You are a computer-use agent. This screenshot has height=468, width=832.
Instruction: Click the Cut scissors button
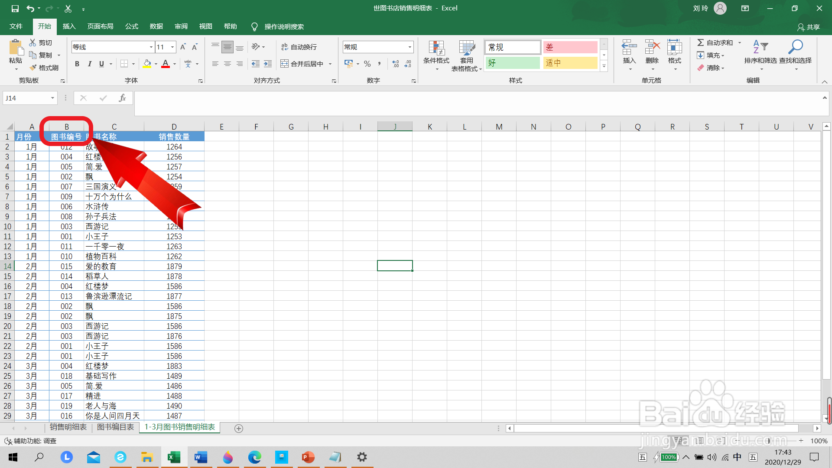[x=41, y=42]
